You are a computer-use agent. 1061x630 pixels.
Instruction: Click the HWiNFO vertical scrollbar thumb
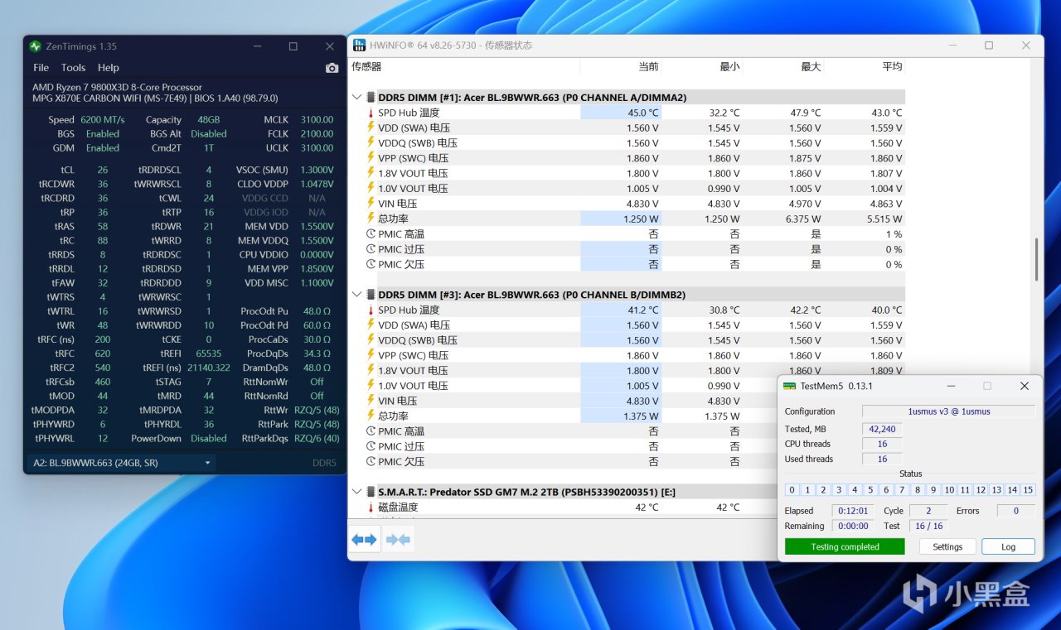click(x=1036, y=260)
